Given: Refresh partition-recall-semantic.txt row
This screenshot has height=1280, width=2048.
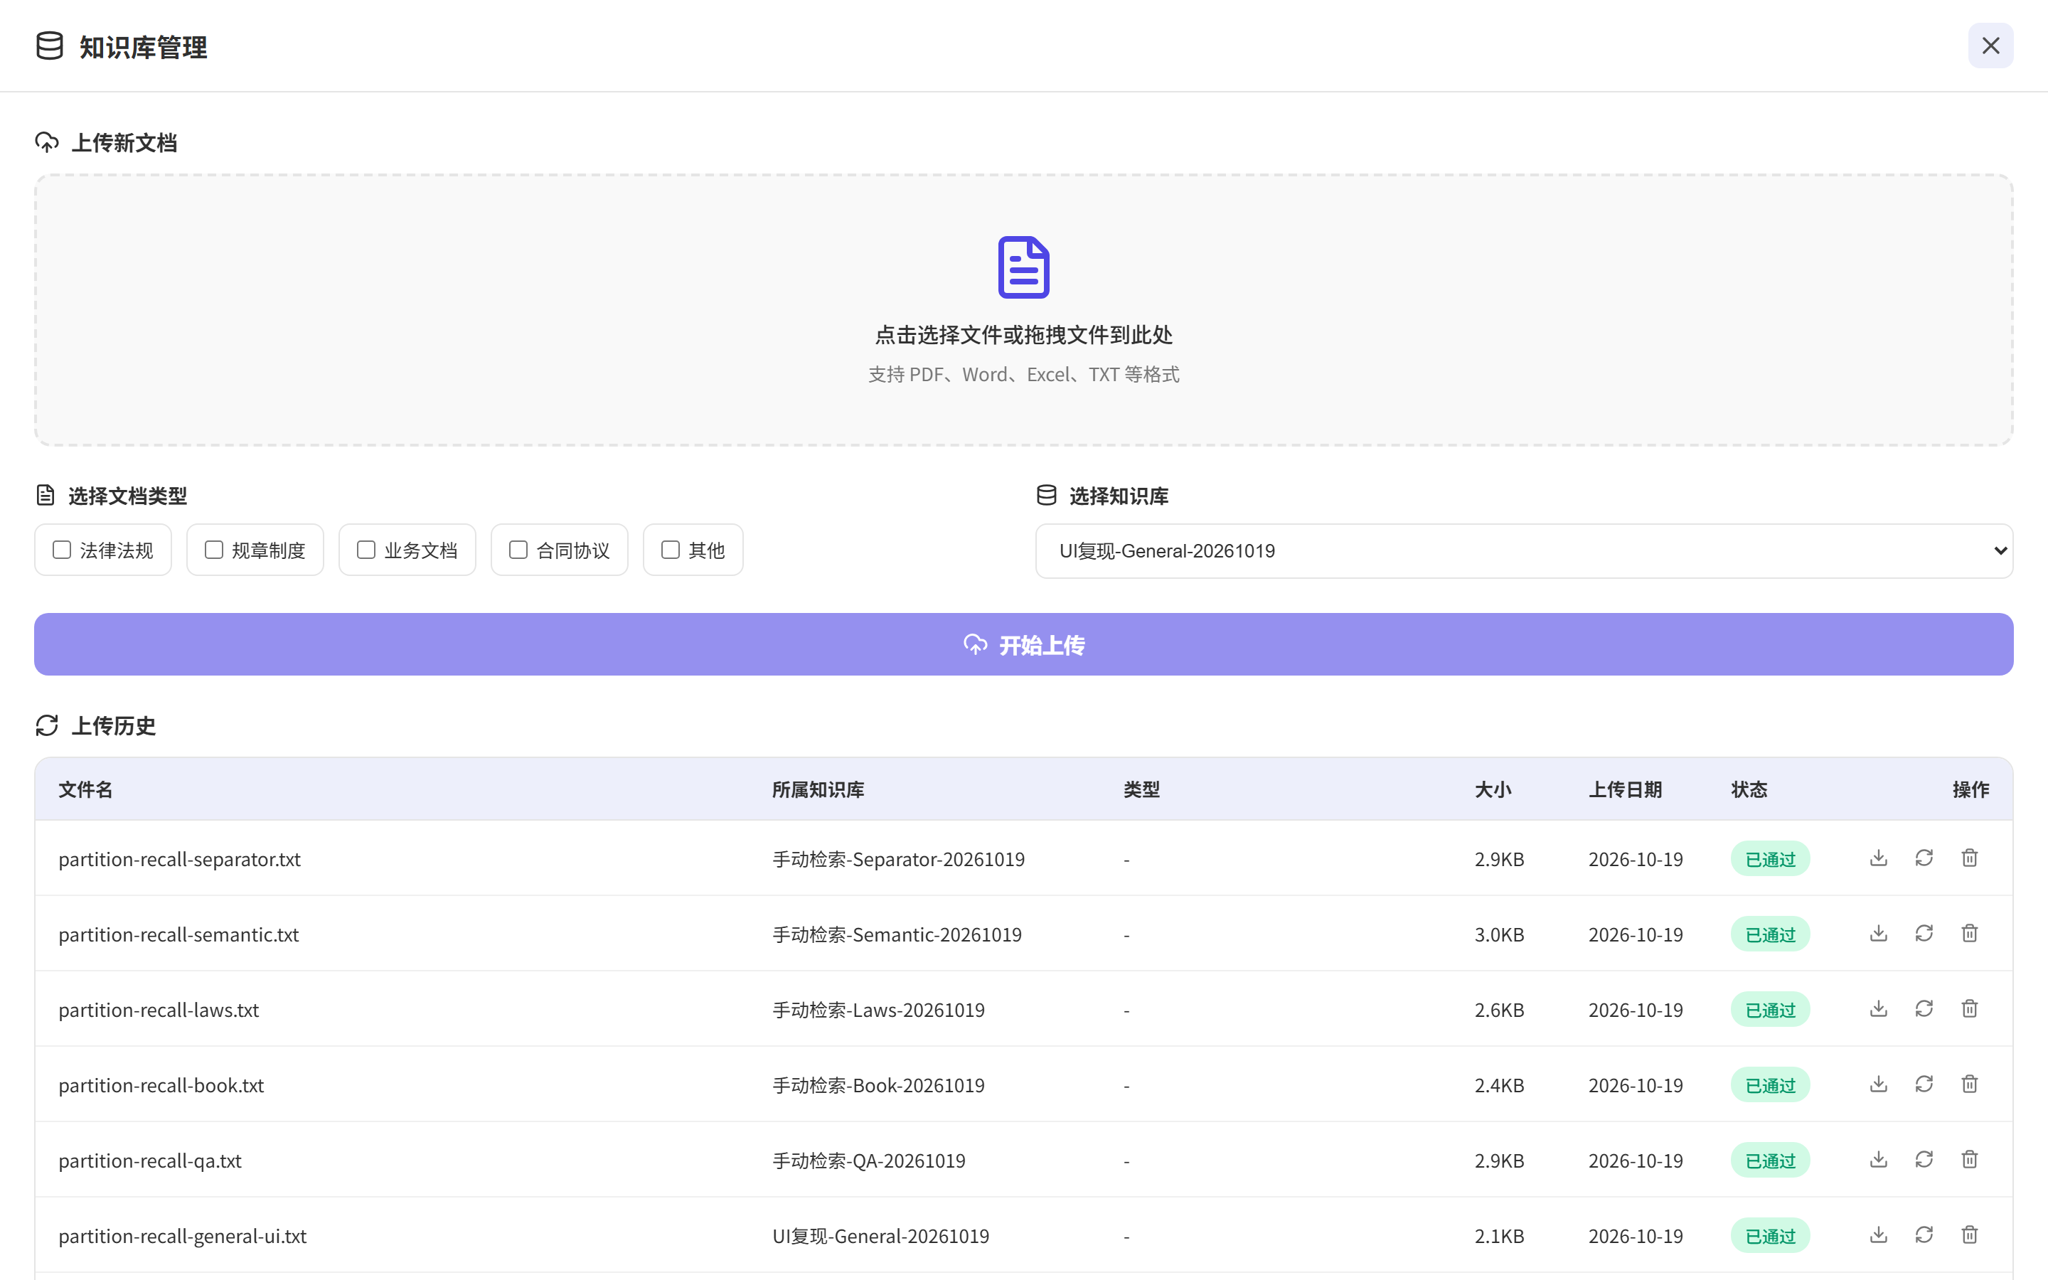Looking at the screenshot, I should pos(1924,934).
